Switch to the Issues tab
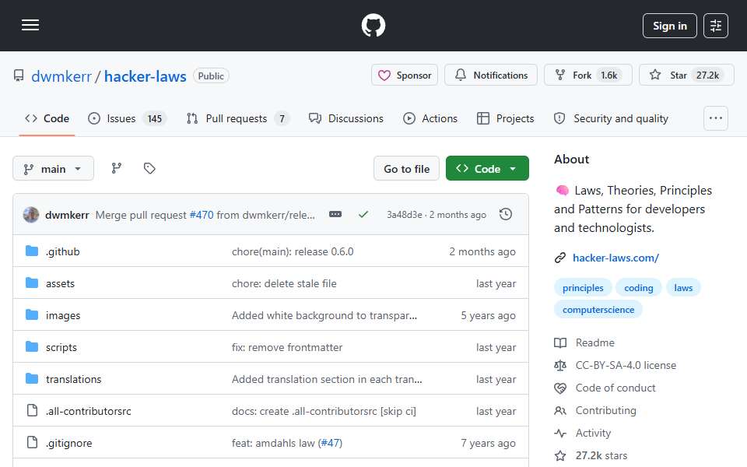The image size is (747, 467). click(127, 118)
